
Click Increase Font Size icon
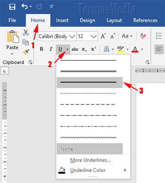point(103,36)
